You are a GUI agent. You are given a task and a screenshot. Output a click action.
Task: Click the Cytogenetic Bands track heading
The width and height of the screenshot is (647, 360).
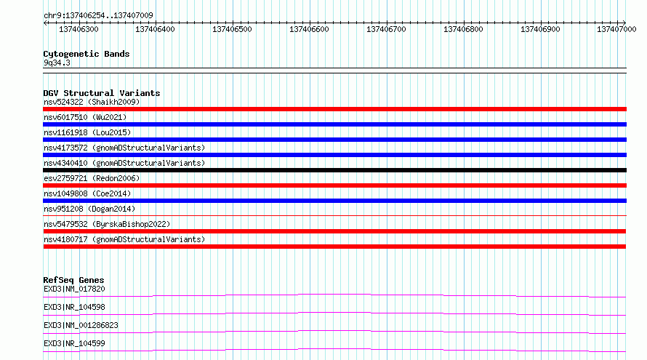[x=87, y=54]
